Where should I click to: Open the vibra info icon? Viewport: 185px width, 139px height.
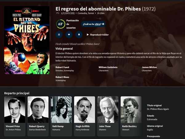coord(103,24)
